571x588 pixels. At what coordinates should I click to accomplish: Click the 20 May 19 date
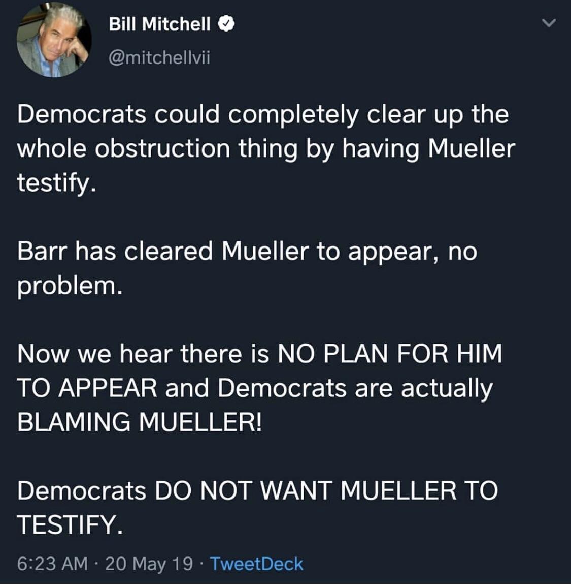tap(149, 564)
